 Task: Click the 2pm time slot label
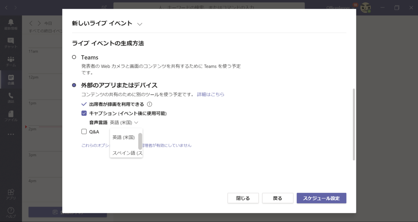[32, 129]
